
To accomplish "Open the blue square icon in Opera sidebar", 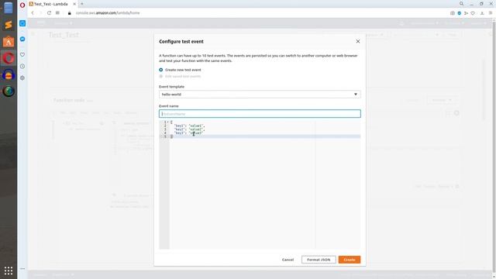I will [22, 23].
